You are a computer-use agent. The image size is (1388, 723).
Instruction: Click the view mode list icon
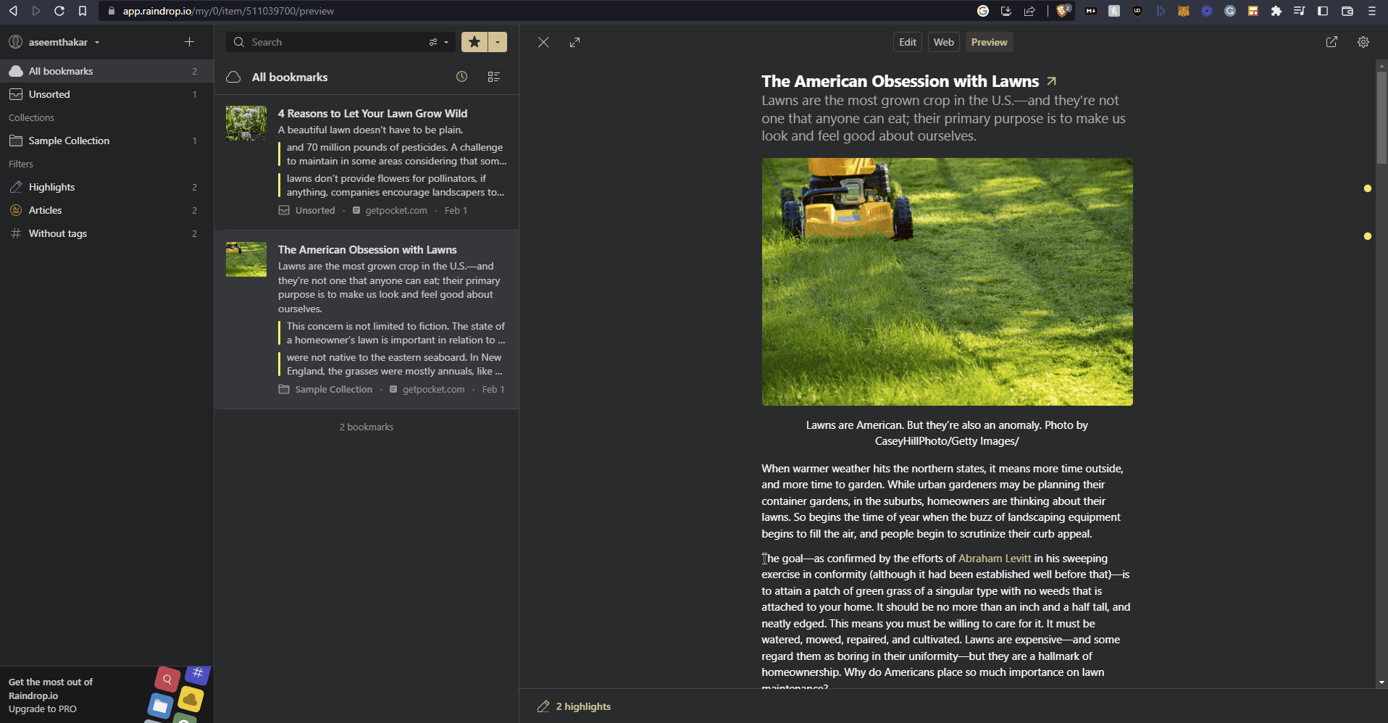pyautogui.click(x=494, y=77)
